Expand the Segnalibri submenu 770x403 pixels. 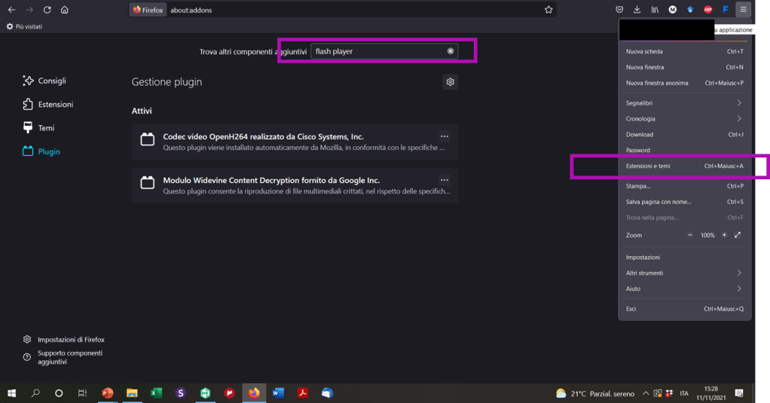pos(684,103)
